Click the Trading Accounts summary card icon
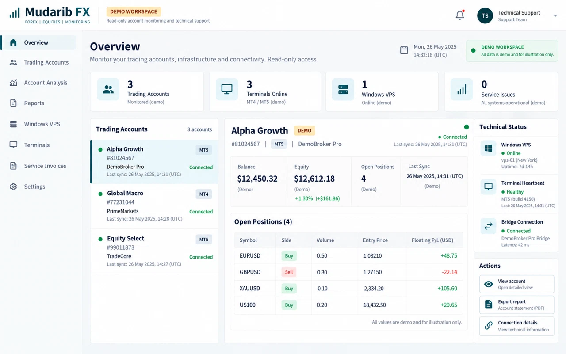The height and width of the screenshot is (354, 566). click(x=108, y=89)
